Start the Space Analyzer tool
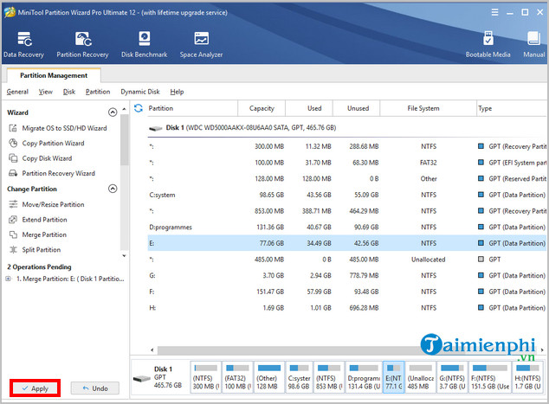 tap(201, 44)
